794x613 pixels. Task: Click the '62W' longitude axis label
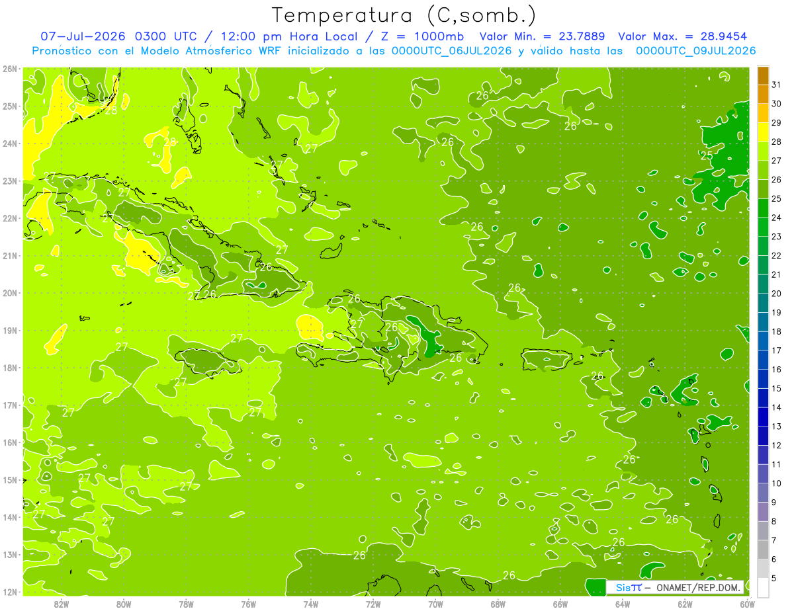point(685,604)
